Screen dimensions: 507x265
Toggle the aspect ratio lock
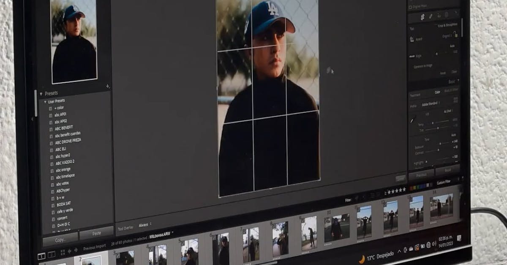click(456, 35)
